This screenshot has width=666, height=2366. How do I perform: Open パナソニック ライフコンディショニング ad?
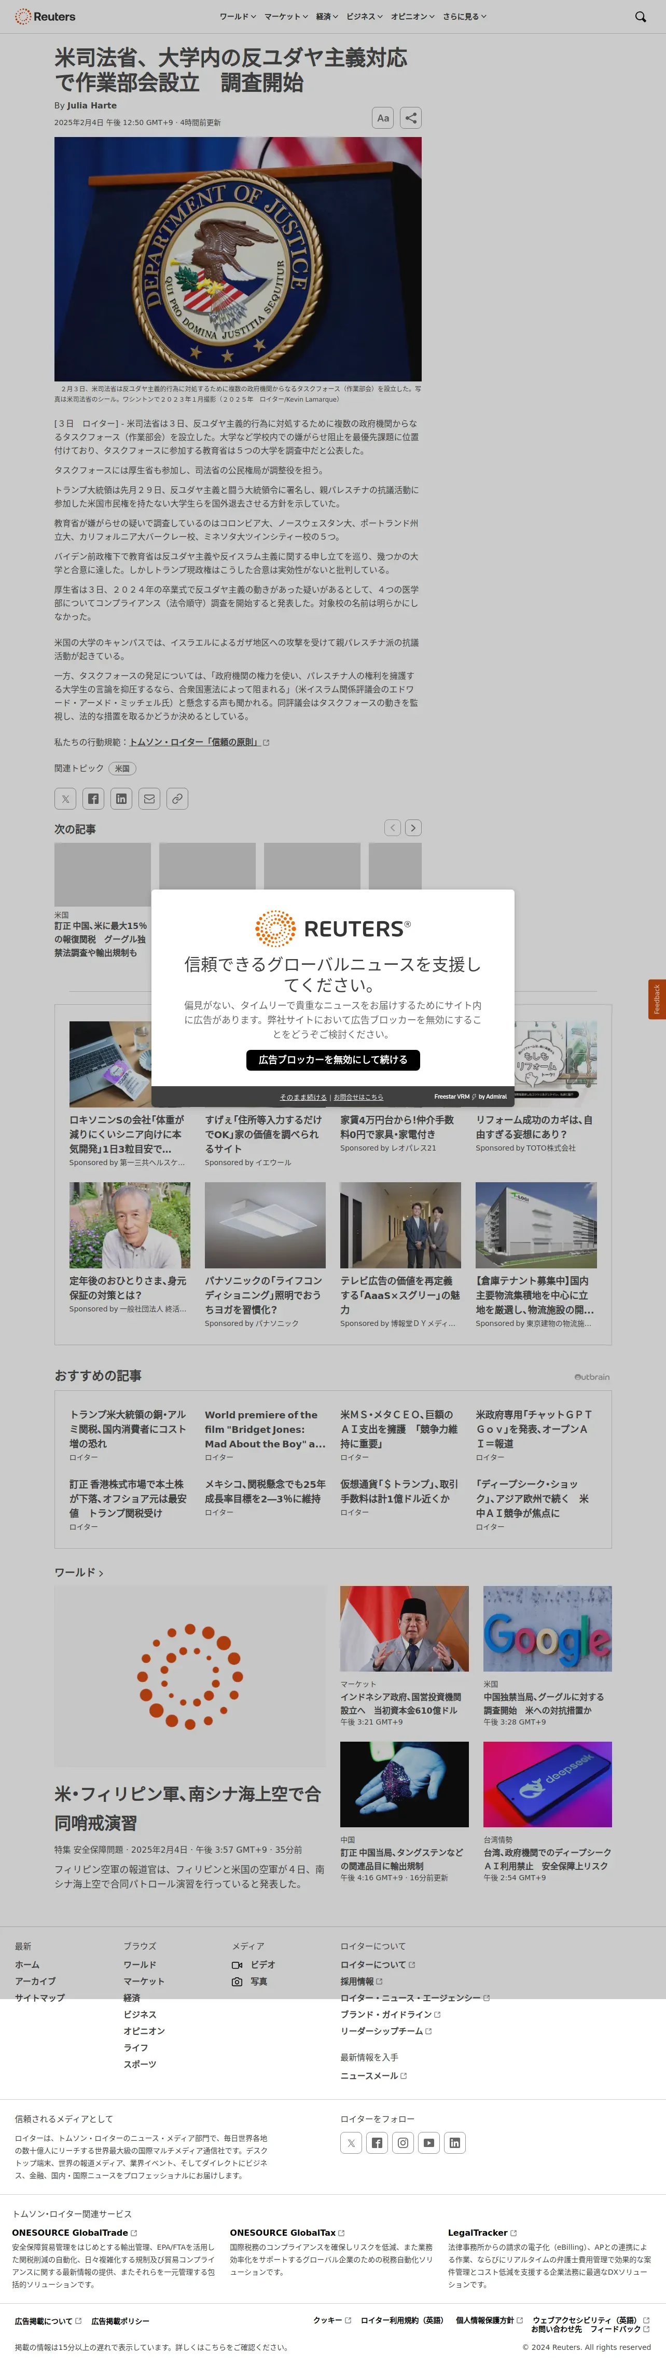(x=265, y=1225)
